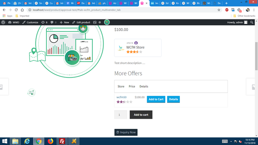Viewport: 258px width, 145px height.
Task: Open the Windows Start menu
Action: pyautogui.click(x=4, y=141)
